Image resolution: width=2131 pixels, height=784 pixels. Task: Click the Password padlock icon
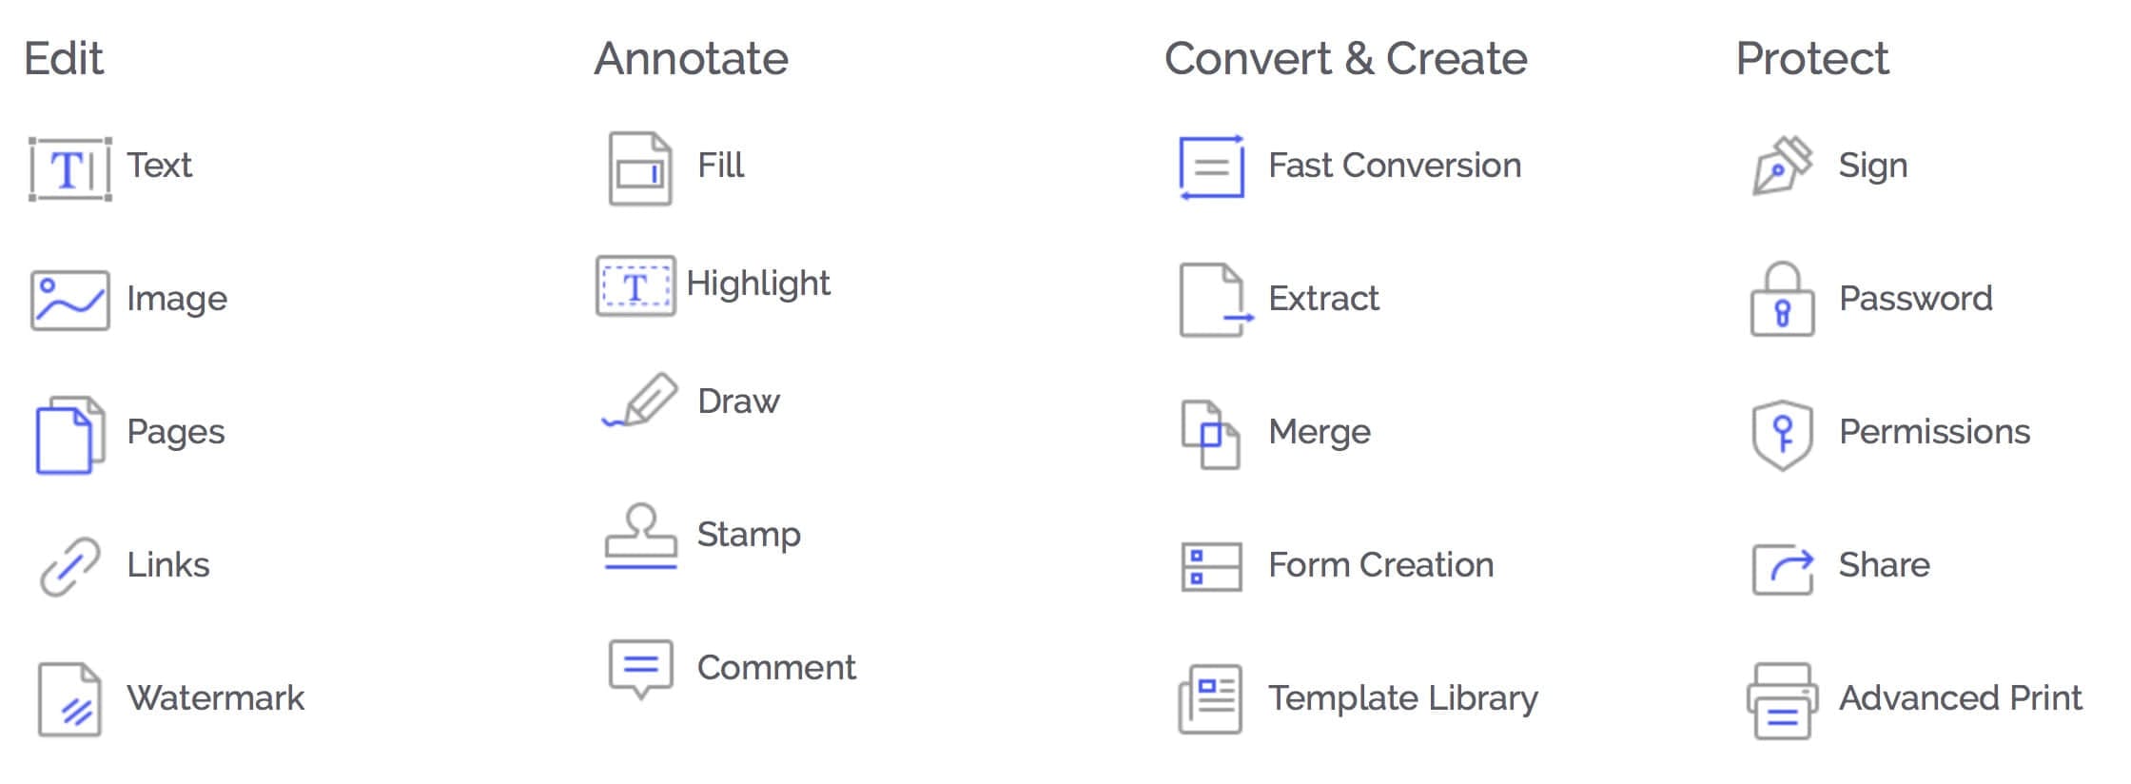point(1782,299)
